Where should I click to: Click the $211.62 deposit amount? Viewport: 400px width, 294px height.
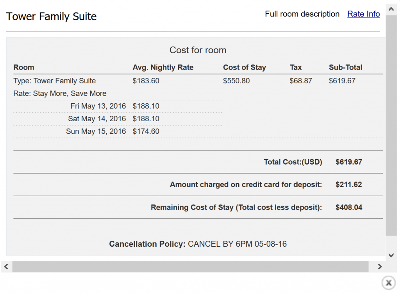[x=348, y=185]
